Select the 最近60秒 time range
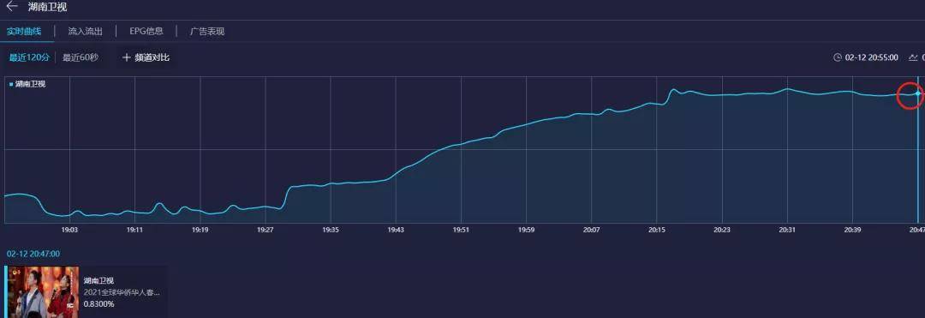This screenshot has width=925, height=318. (81, 57)
